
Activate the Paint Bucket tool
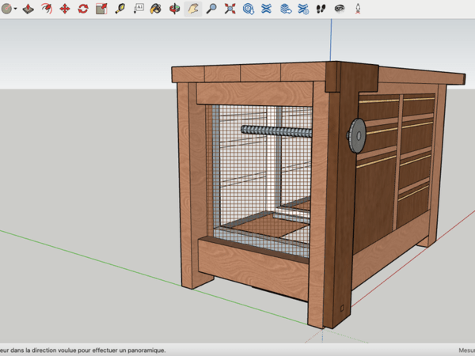click(156, 9)
